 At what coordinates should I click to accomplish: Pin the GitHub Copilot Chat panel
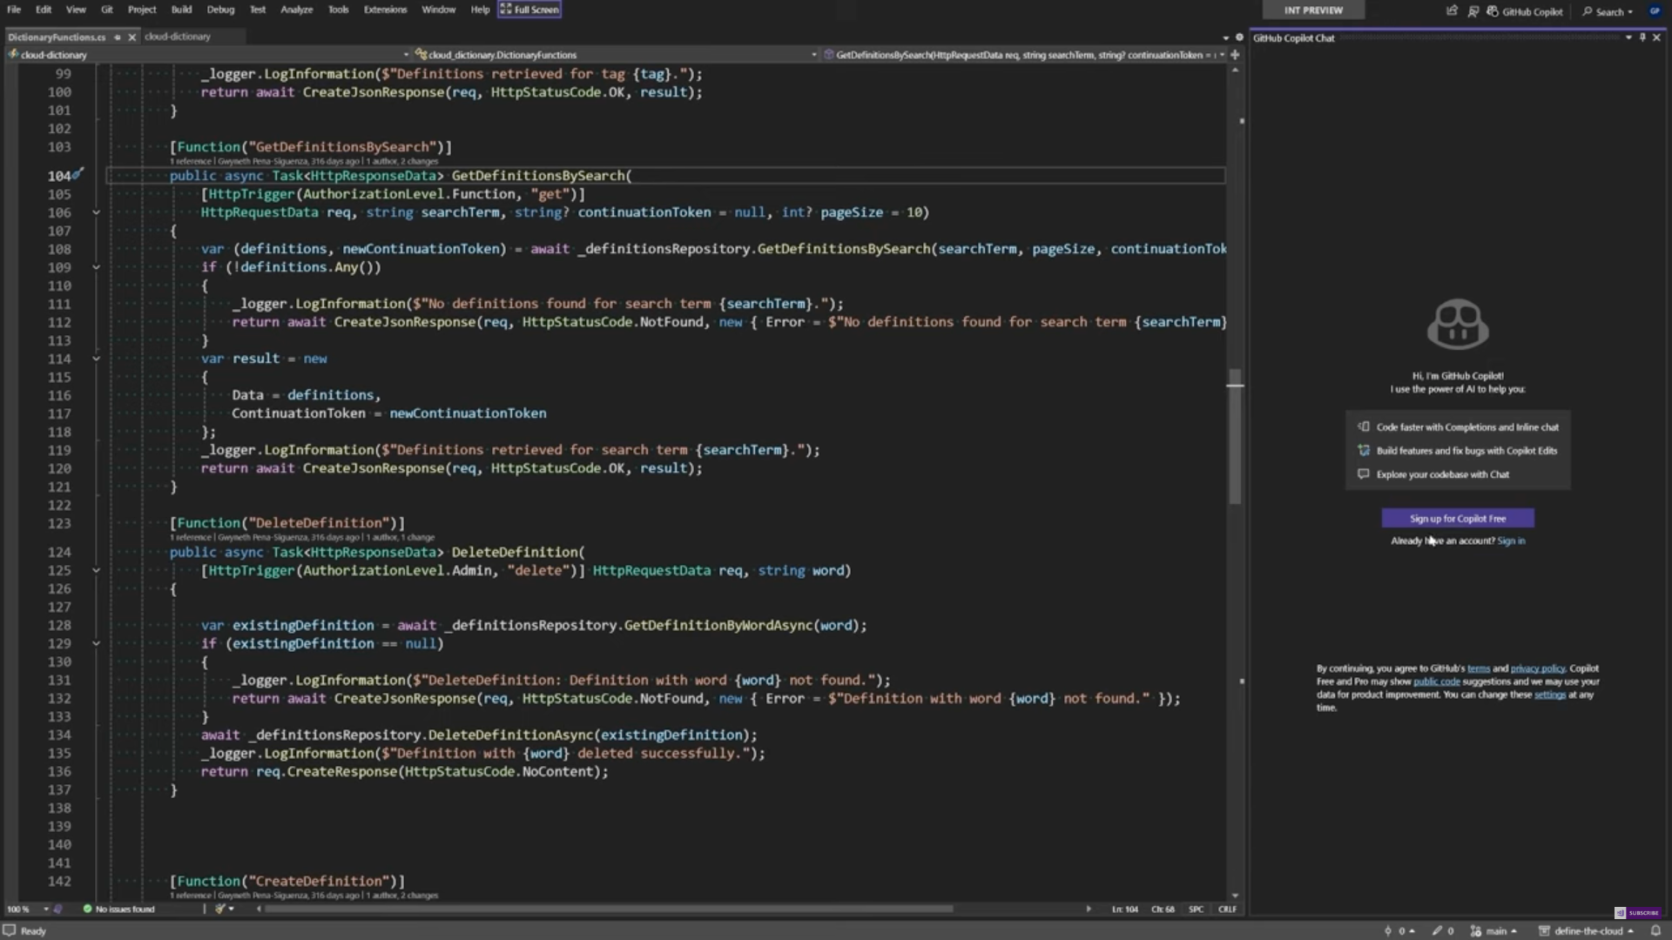(x=1642, y=37)
